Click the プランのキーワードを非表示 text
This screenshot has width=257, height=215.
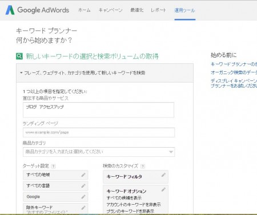click(x=130, y=211)
